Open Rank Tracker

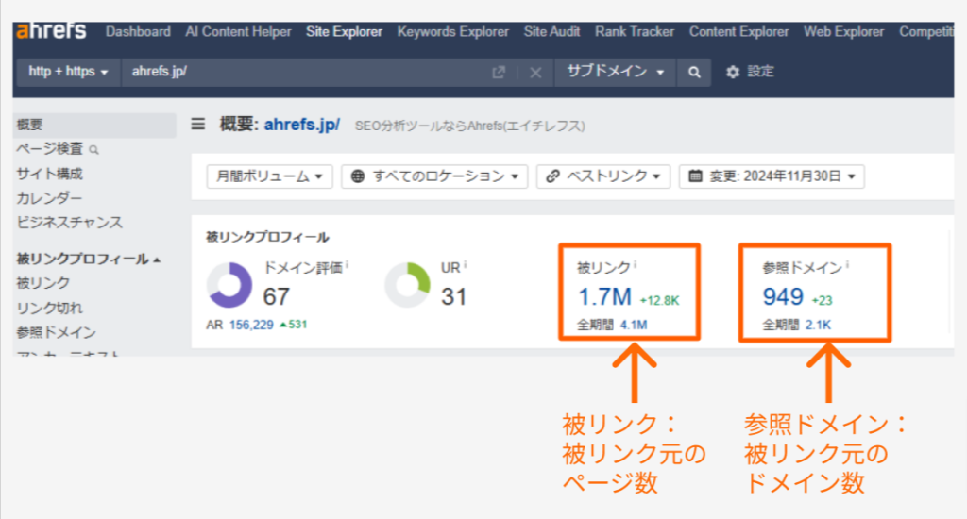coord(635,31)
